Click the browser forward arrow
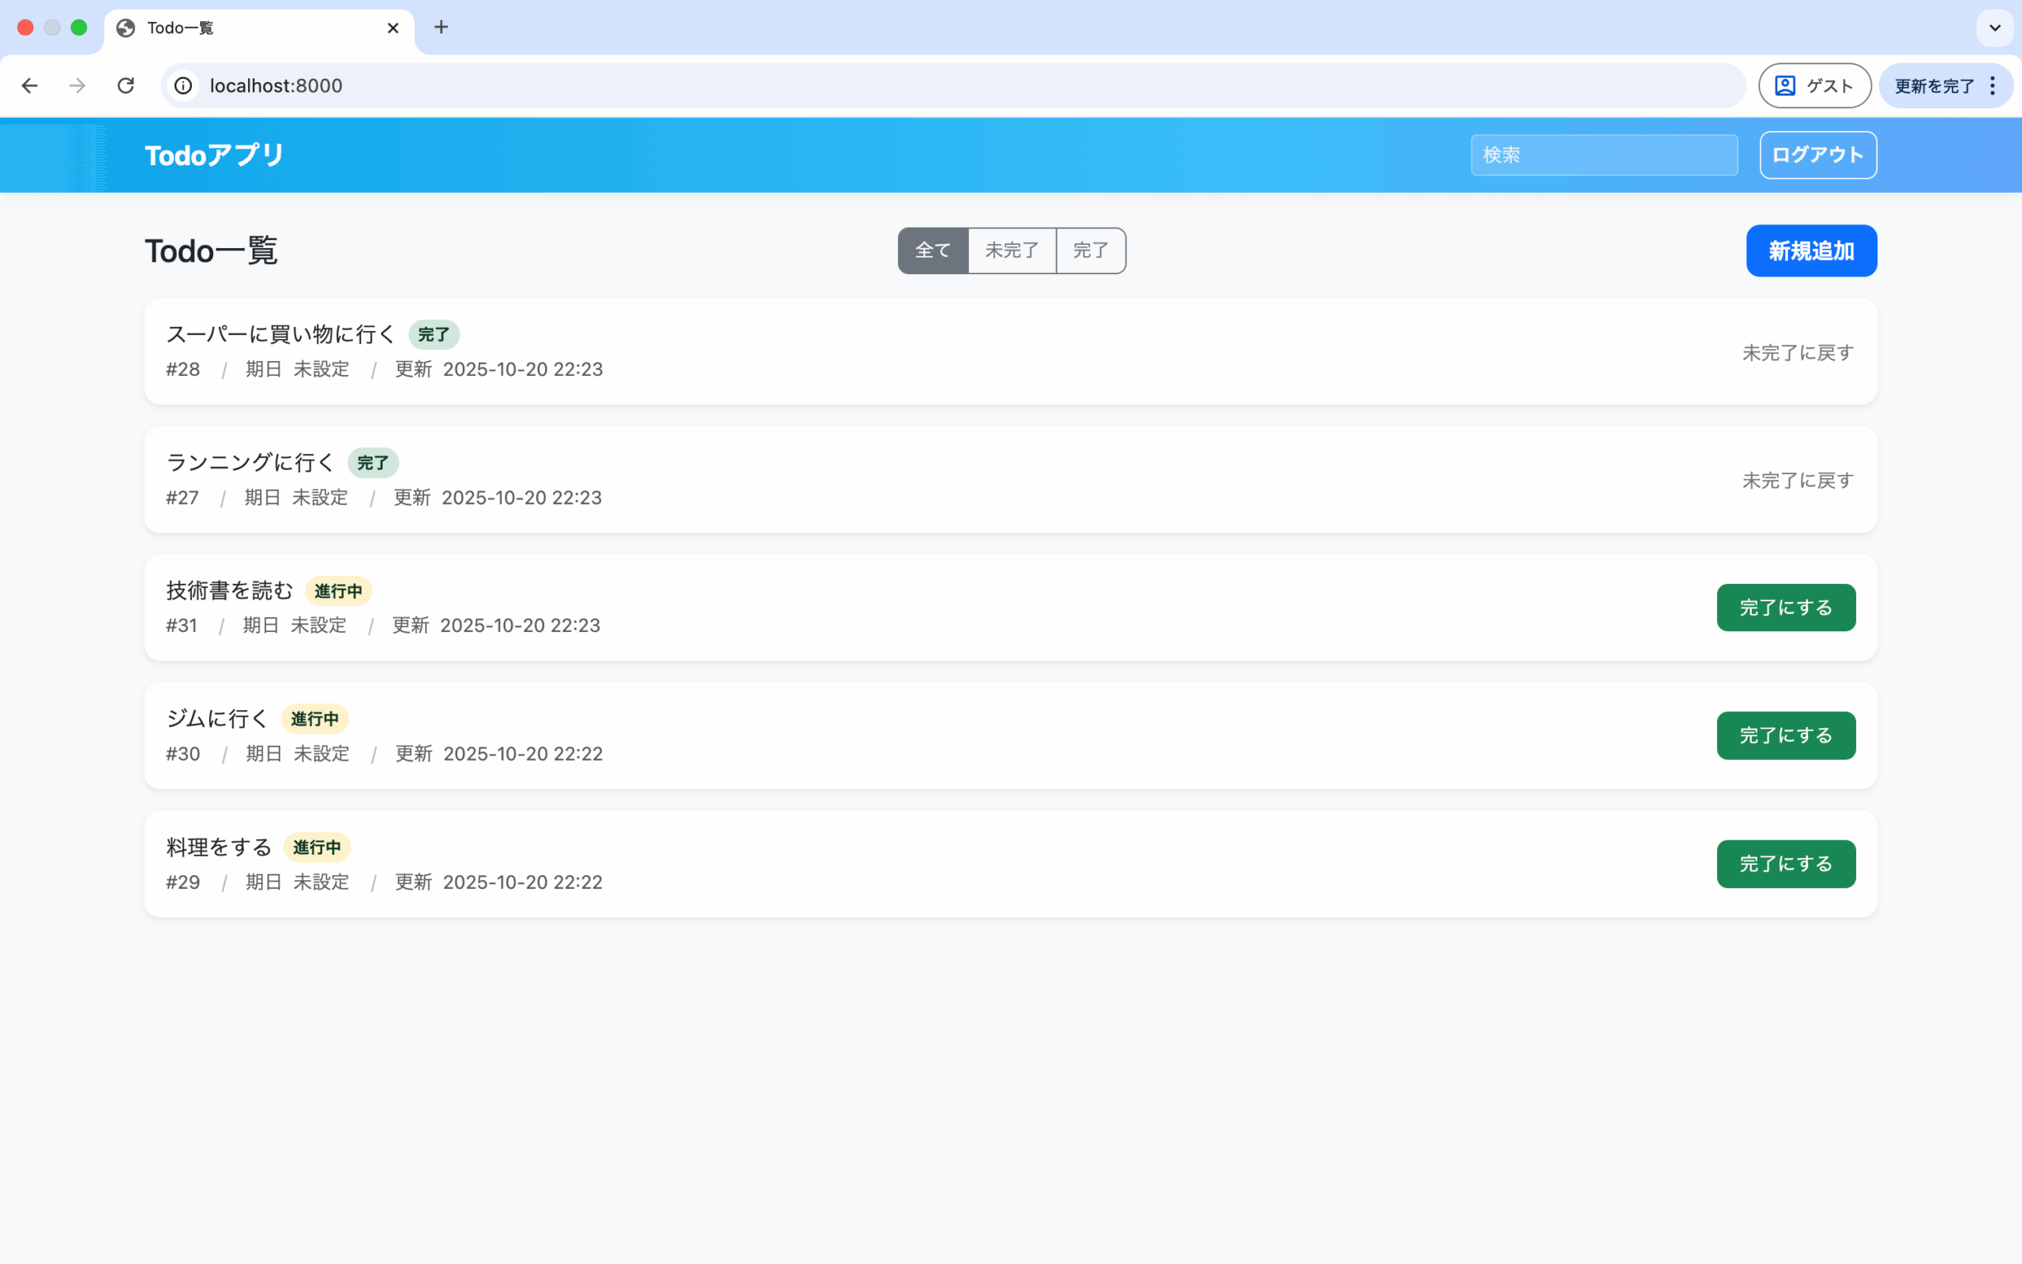This screenshot has width=2022, height=1264. coord(77,85)
